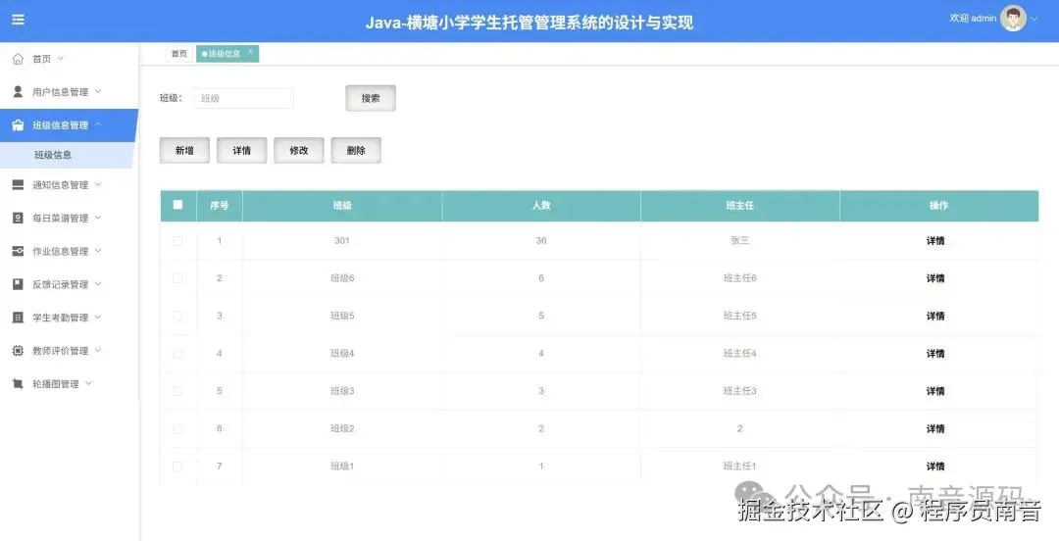Check the row for 班级4
Screen dimensions: 1059x541
177,353
